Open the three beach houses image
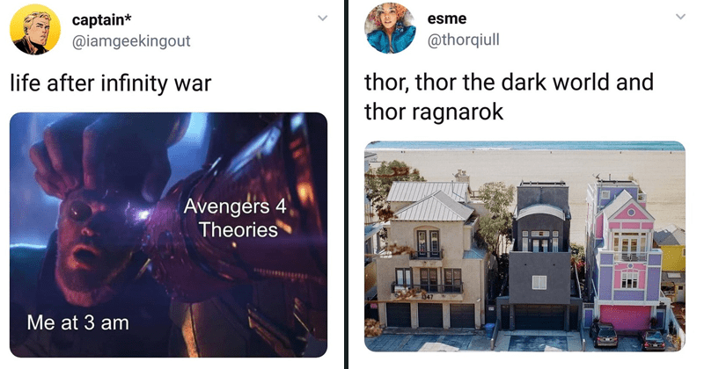 (x=524, y=247)
